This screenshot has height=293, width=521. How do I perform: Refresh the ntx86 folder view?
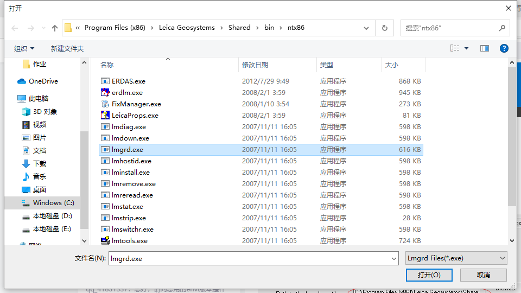pos(384,28)
